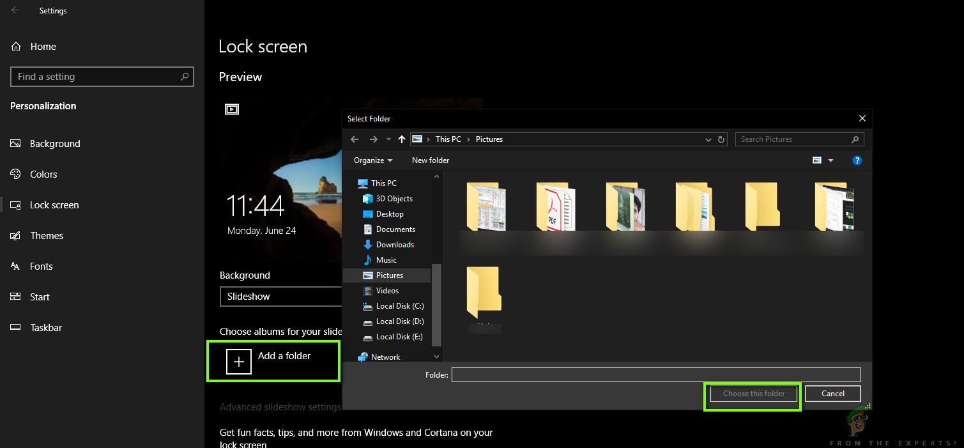The image size is (964, 448).
Task: Click the Home icon in Settings
Action: (x=15, y=46)
